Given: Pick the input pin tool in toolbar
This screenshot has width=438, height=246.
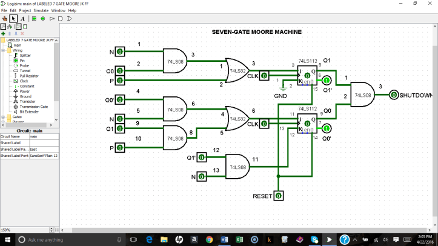Looking at the screenshot, I should click(x=34, y=19).
